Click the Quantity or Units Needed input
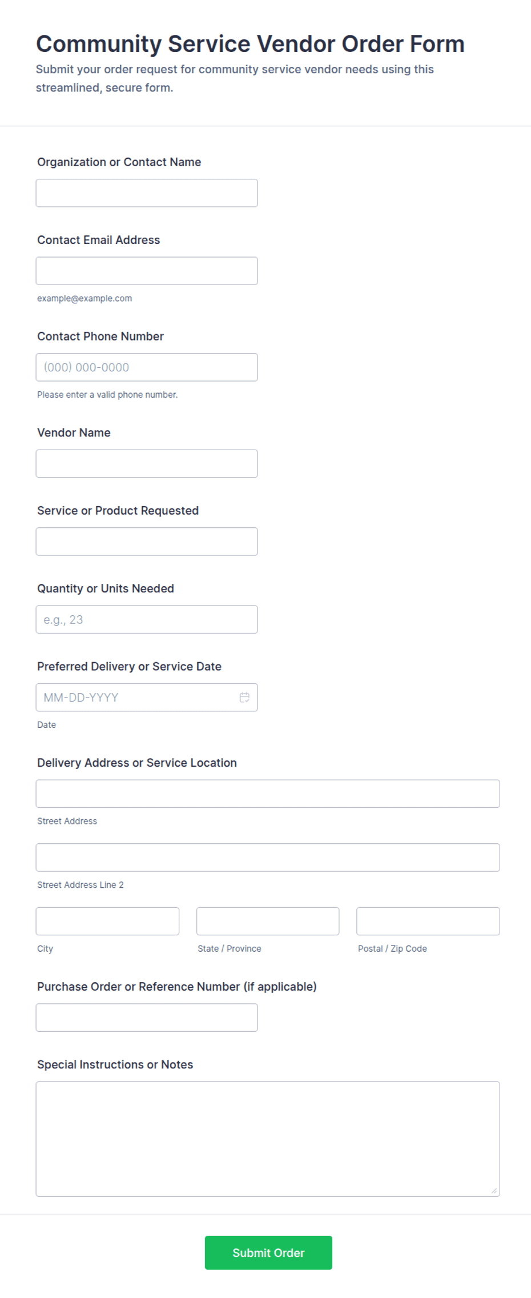The height and width of the screenshot is (1298, 531). tap(147, 619)
